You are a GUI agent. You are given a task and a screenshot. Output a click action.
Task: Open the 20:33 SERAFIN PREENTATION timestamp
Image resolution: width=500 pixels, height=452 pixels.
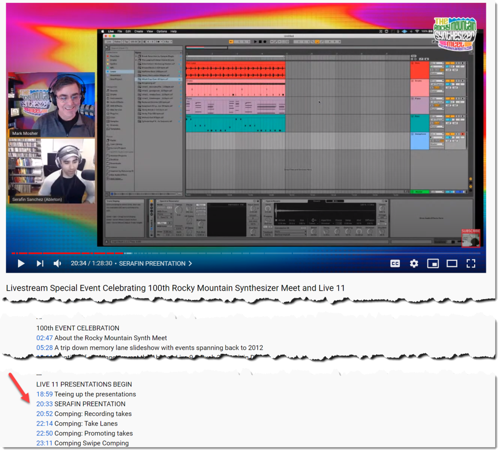point(44,404)
